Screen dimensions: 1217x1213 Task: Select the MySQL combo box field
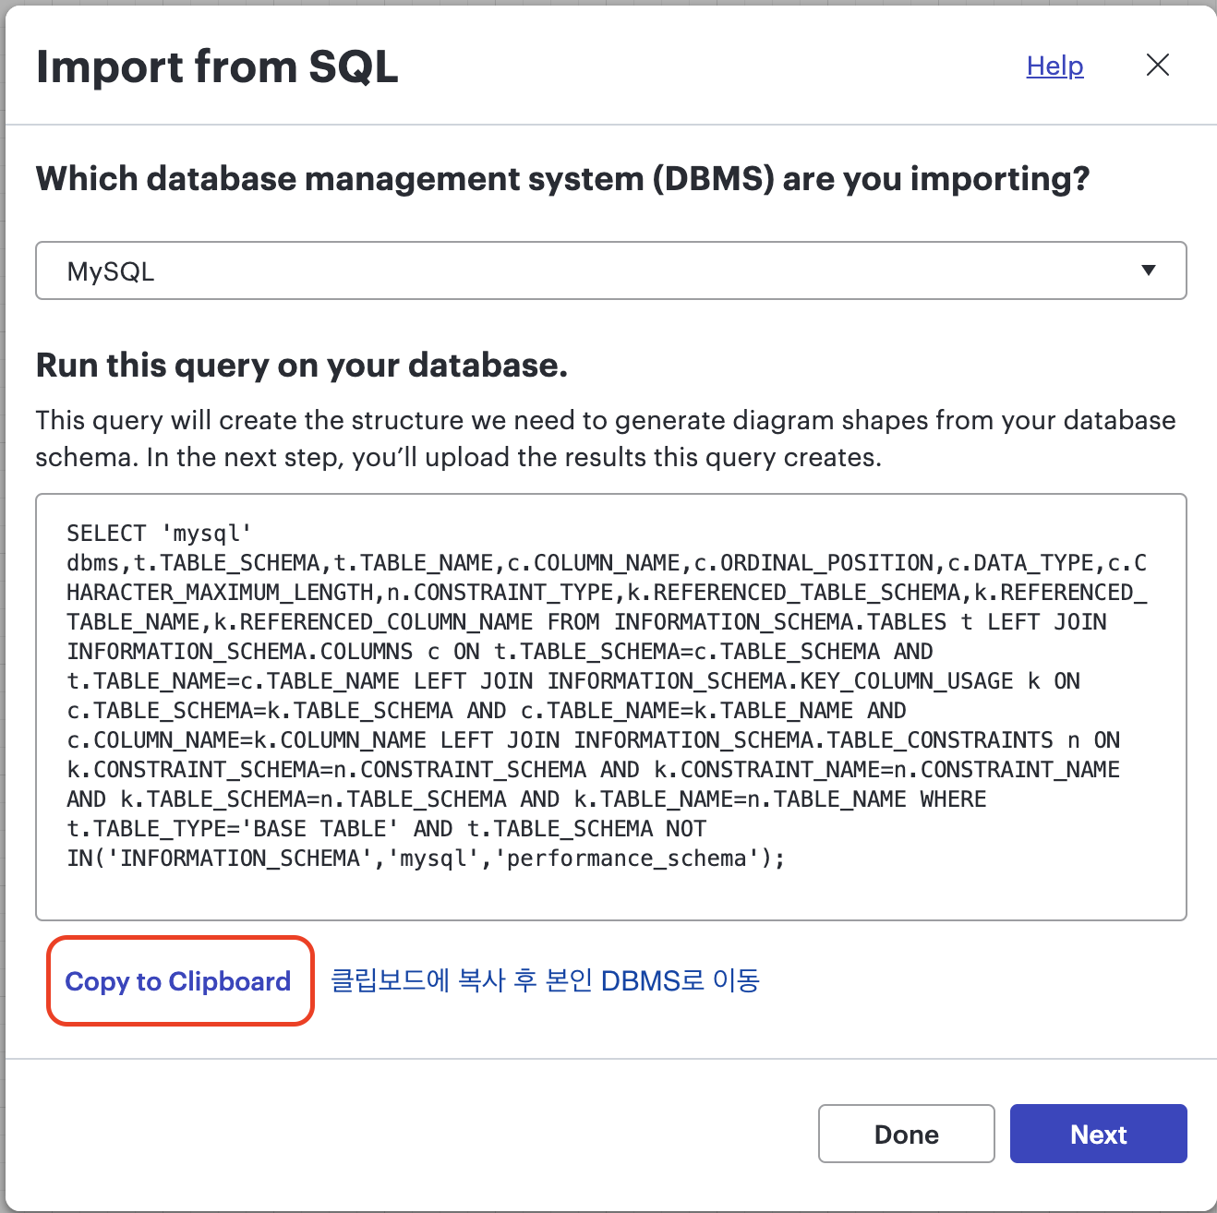point(610,270)
